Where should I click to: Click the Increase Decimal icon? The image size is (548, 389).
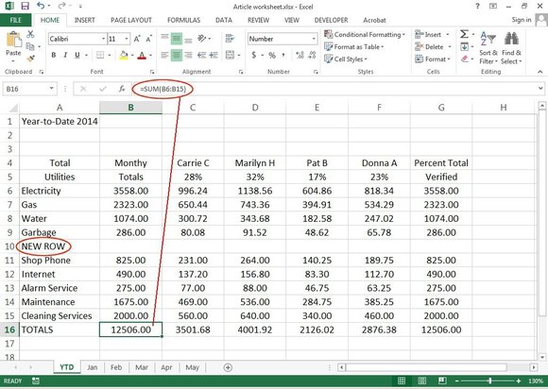click(x=300, y=55)
